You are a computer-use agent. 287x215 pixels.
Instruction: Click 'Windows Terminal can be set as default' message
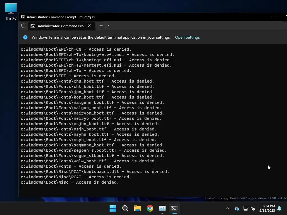click(x=101, y=37)
